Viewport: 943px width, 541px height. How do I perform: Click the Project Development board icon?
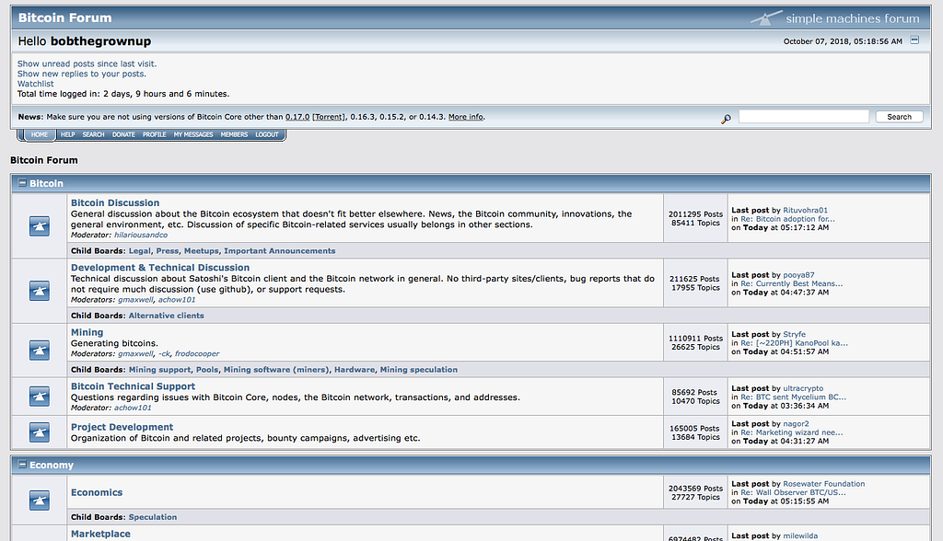coord(40,432)
